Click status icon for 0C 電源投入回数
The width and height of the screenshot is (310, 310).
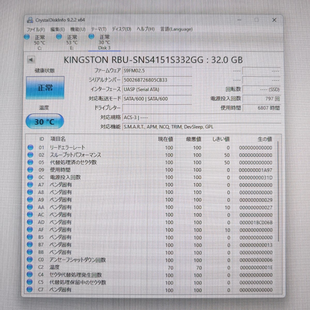[30, 177]
